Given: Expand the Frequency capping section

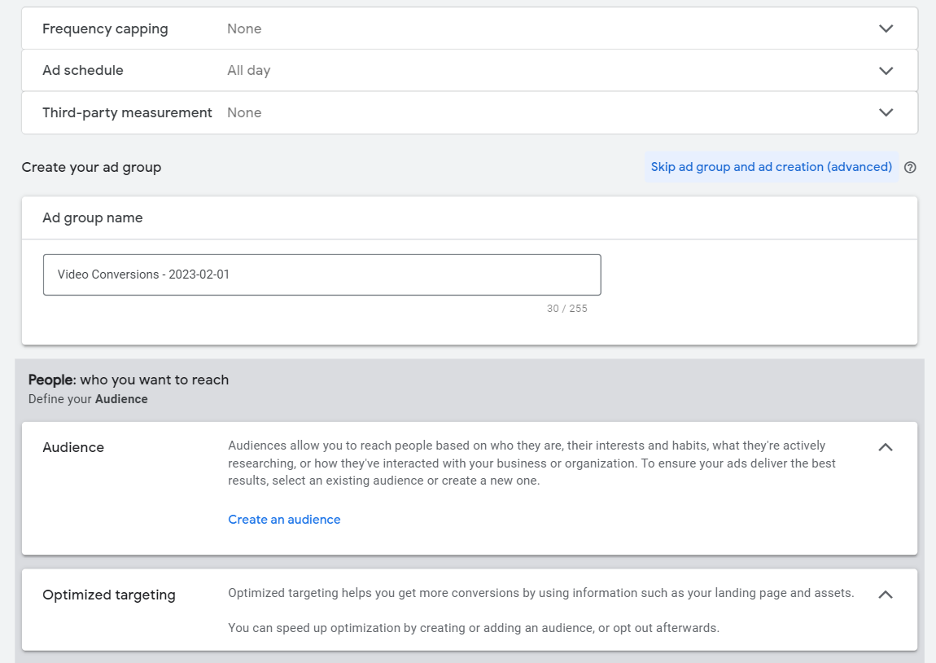Looking at the screenshot, I should pos(886,29).
